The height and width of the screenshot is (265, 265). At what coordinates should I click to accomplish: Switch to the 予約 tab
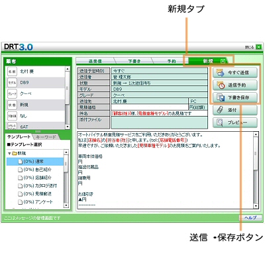point(172,61)
